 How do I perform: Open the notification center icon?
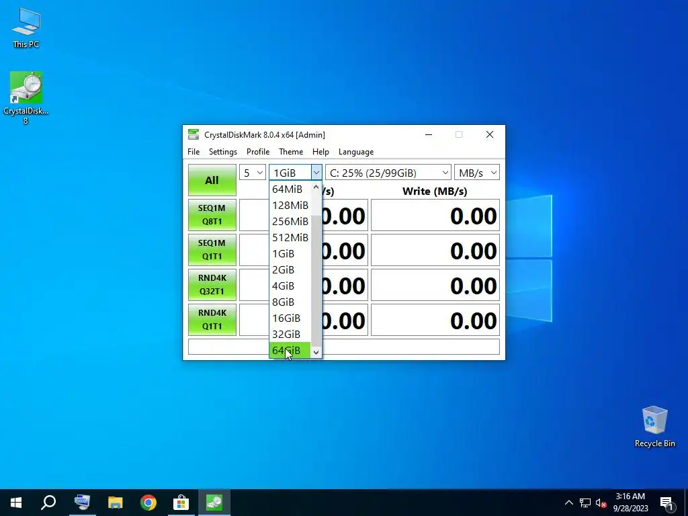tap(666, 503)
